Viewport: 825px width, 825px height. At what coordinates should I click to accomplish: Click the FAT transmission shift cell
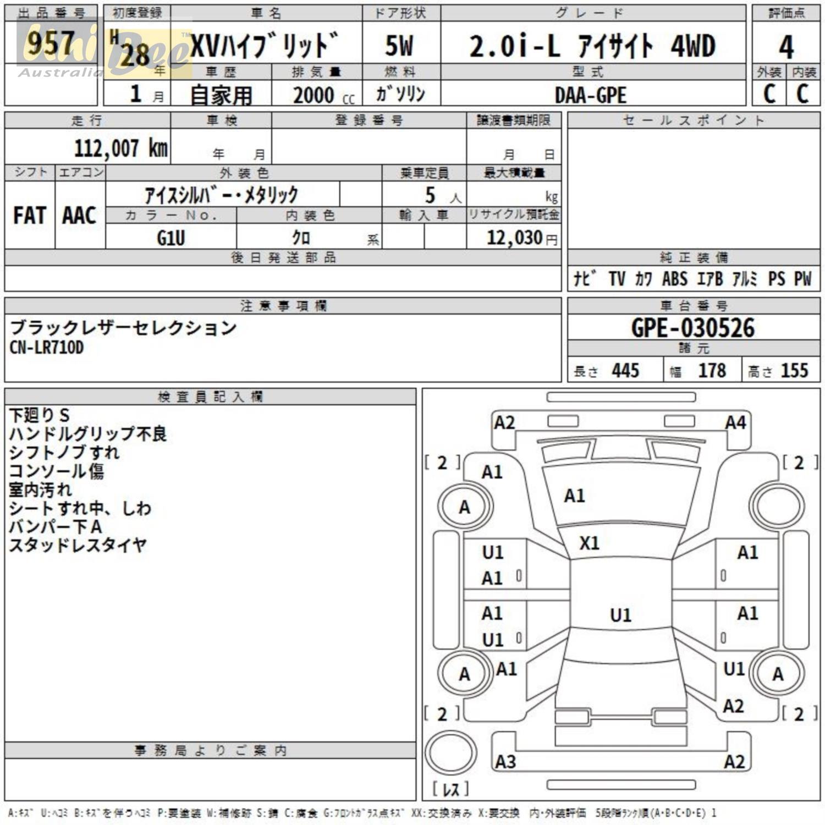30,215
